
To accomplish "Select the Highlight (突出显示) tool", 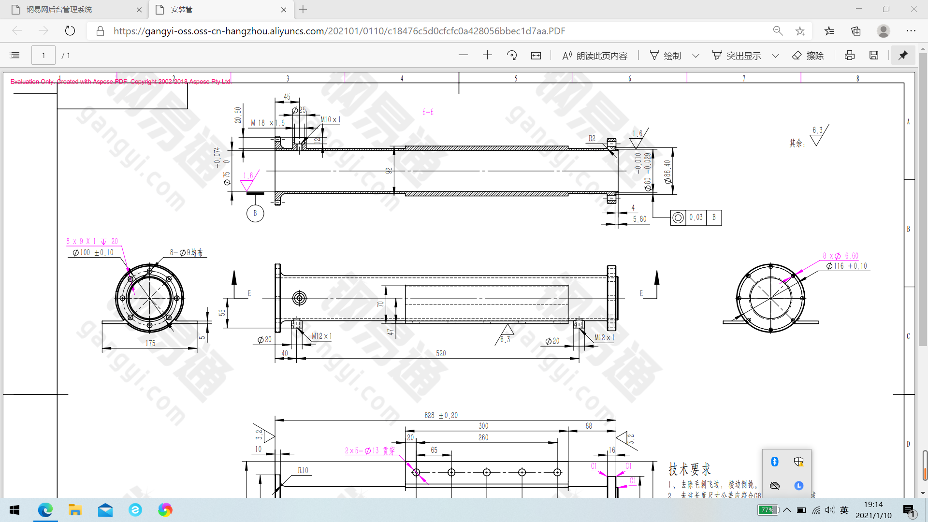I will [737, 56].
